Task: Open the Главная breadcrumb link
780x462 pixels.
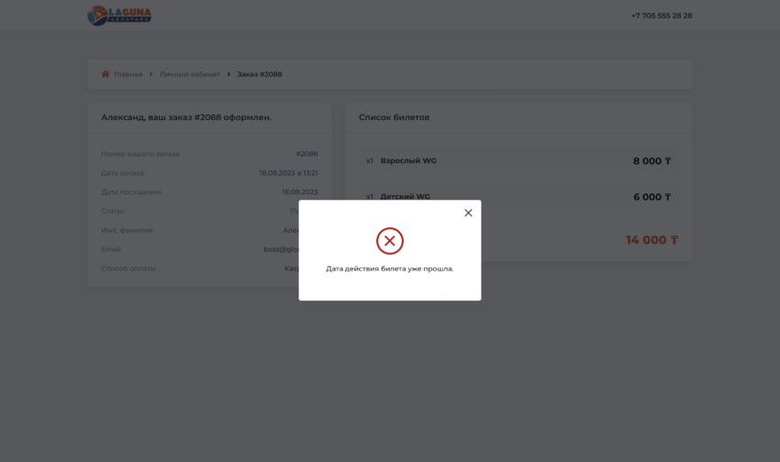Action: pos(128,74)
